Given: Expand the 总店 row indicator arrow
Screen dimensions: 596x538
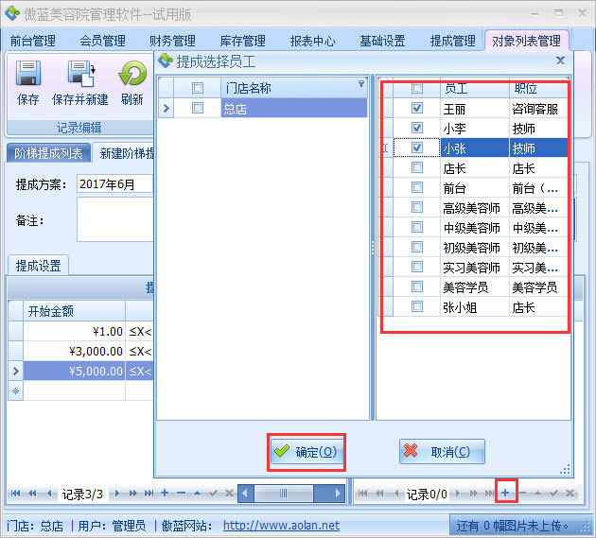Looking at the screenshot, I should point(167,109).
